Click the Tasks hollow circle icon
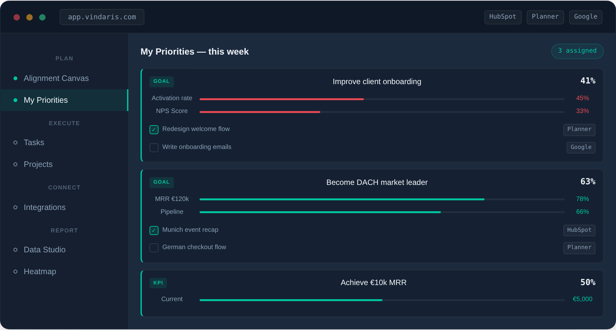 click(x=15, y=143)
